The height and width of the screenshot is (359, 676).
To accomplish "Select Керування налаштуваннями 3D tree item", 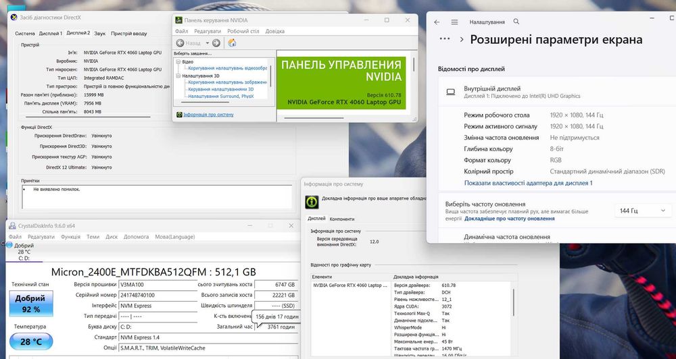I will click(221, 89).
